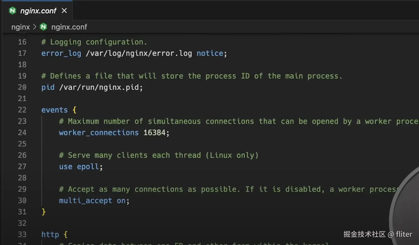Screen dimensions: 419x245
Task: Click the nginx icon in the tab
Action: pyautogui.click(x=12, y=11)
